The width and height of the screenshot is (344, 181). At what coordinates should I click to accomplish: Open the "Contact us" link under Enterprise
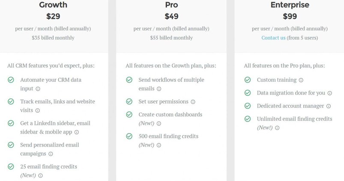(273, 38)
